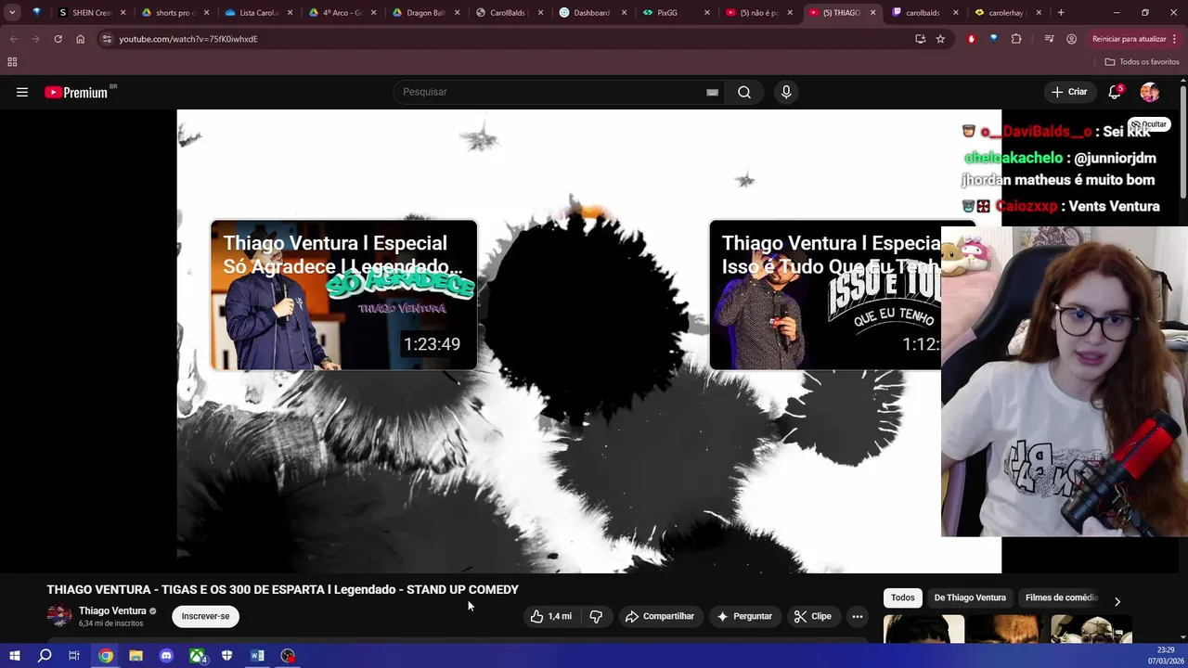Switch to the Lista Carola tab

point(257,13)
